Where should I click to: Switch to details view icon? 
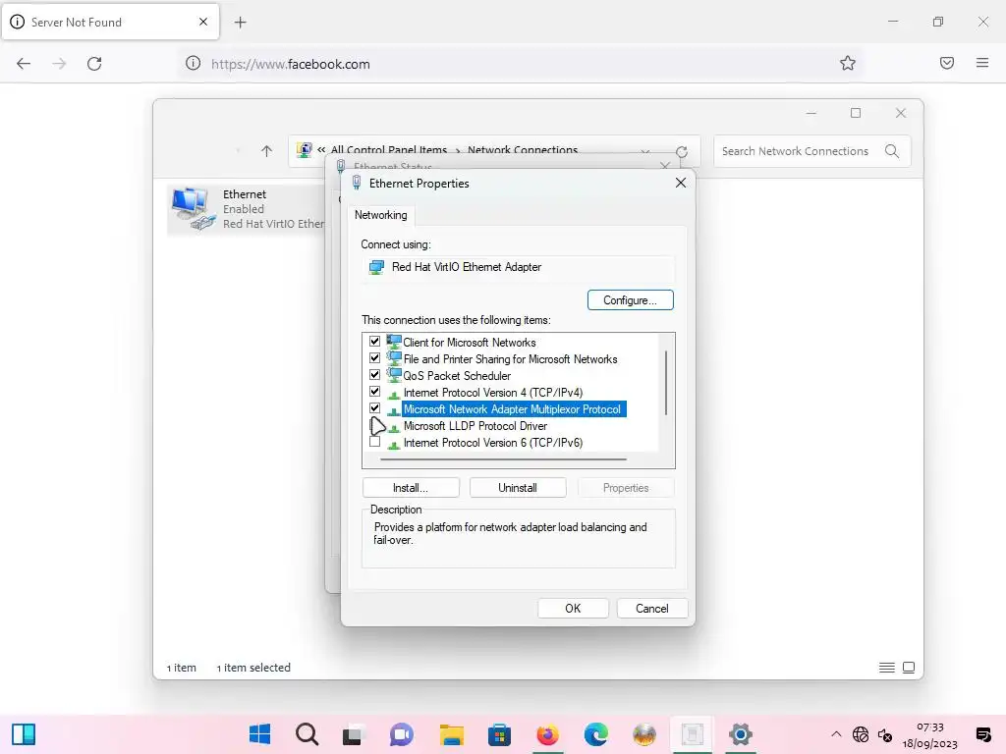(887, 668)
